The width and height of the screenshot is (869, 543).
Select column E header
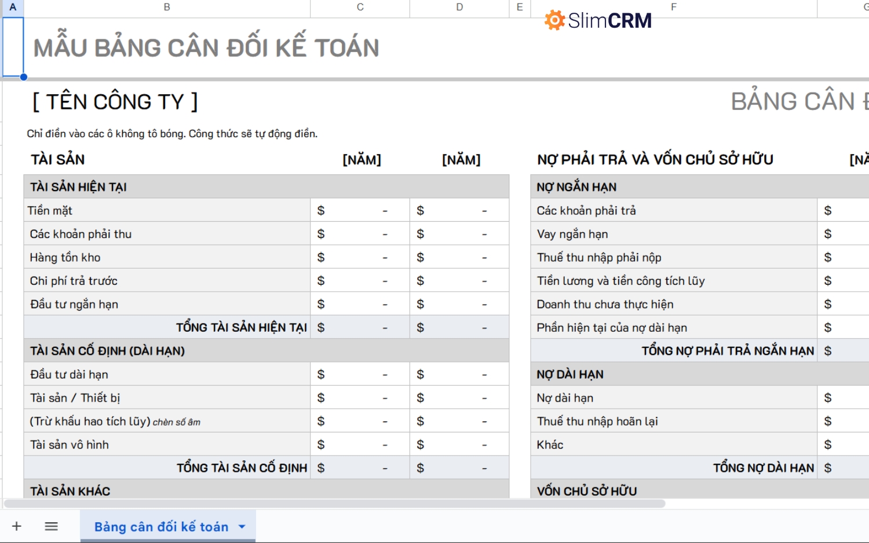point(520,8)
